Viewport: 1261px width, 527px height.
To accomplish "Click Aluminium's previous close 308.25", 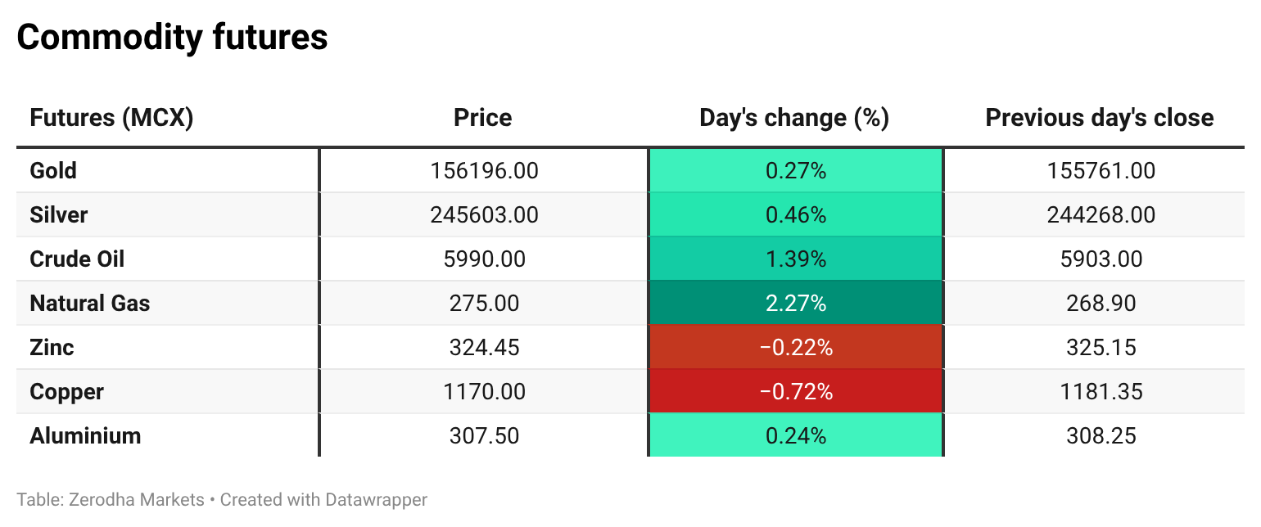I will click(x=1101, y=436).
